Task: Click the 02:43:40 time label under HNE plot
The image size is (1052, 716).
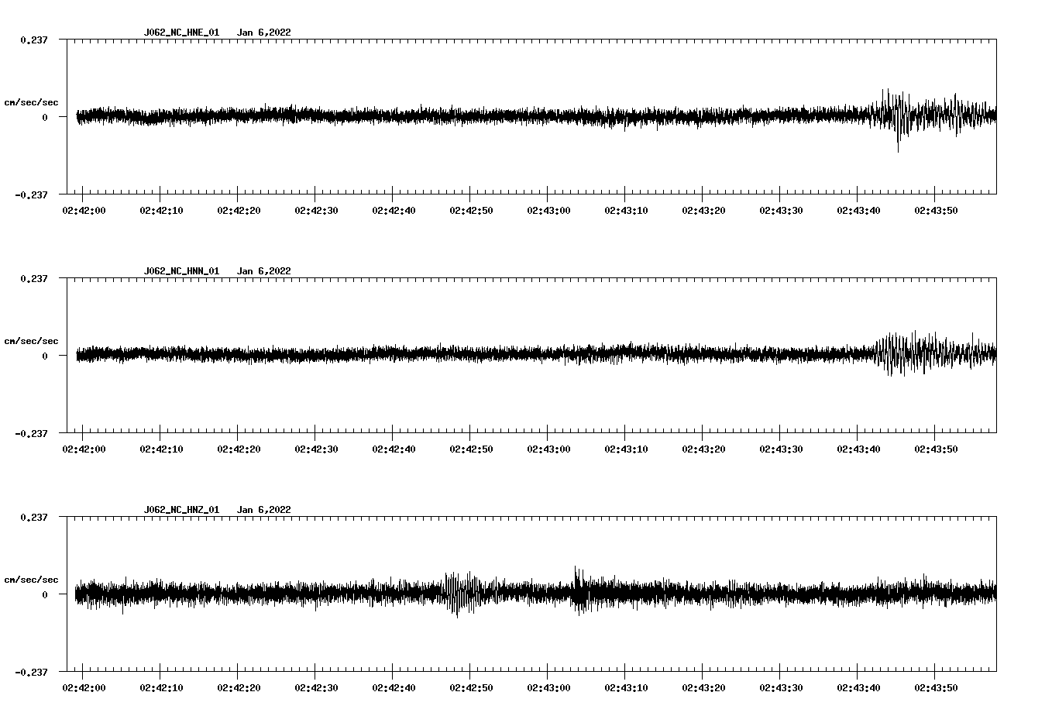Action: (858, 210)
